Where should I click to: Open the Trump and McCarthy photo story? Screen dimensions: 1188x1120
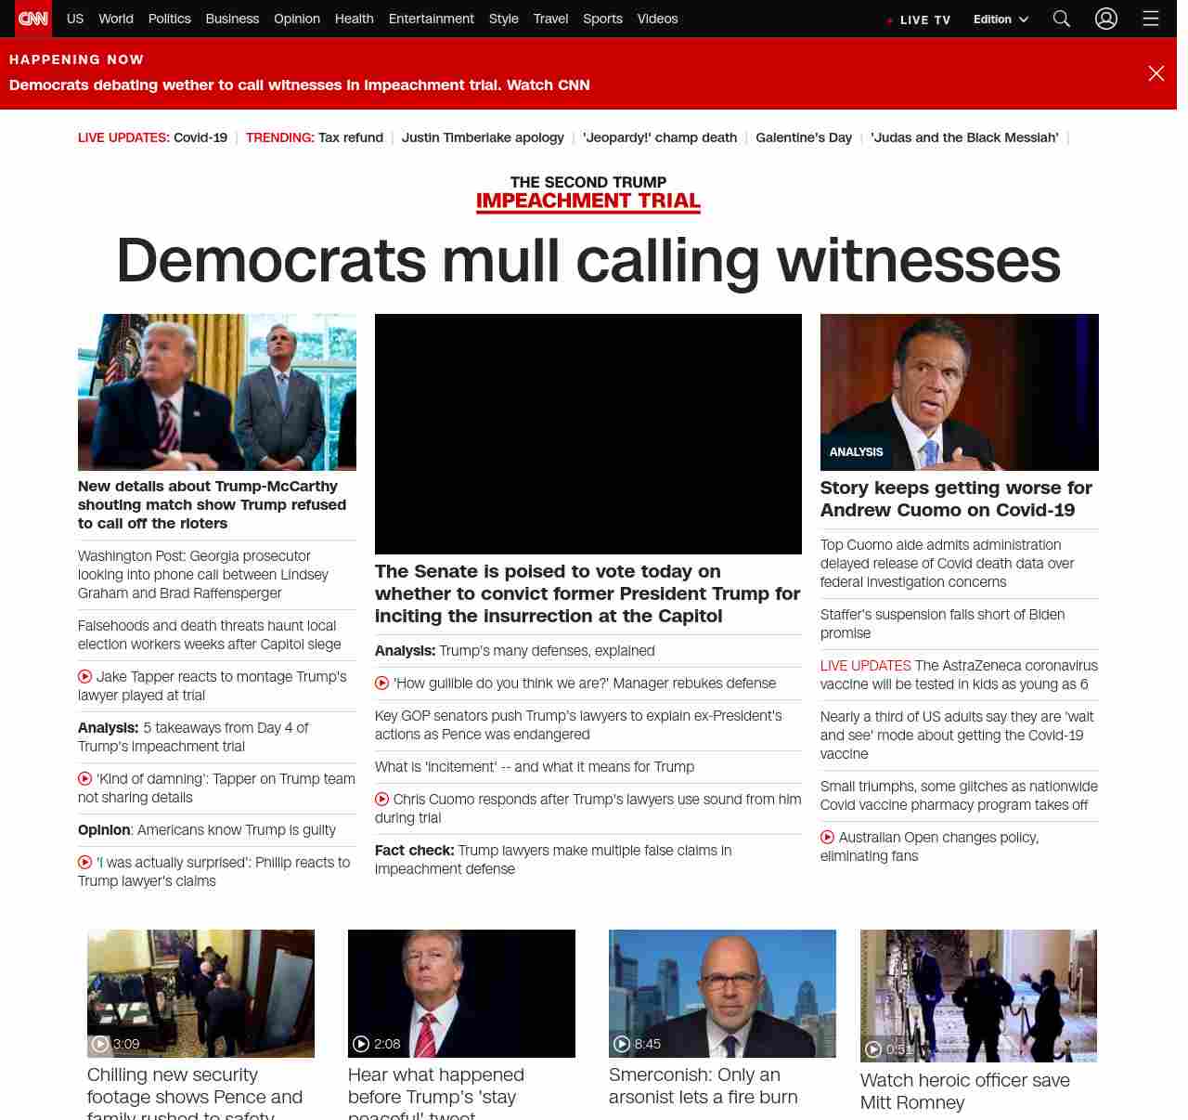(x=216, y=392)
